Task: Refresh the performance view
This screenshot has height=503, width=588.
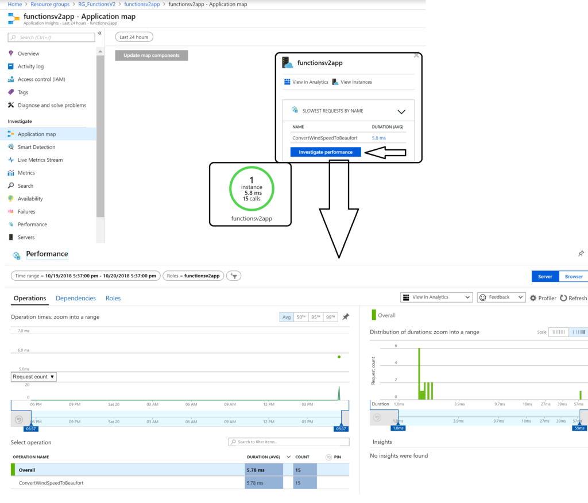Action: pos(573,298)
